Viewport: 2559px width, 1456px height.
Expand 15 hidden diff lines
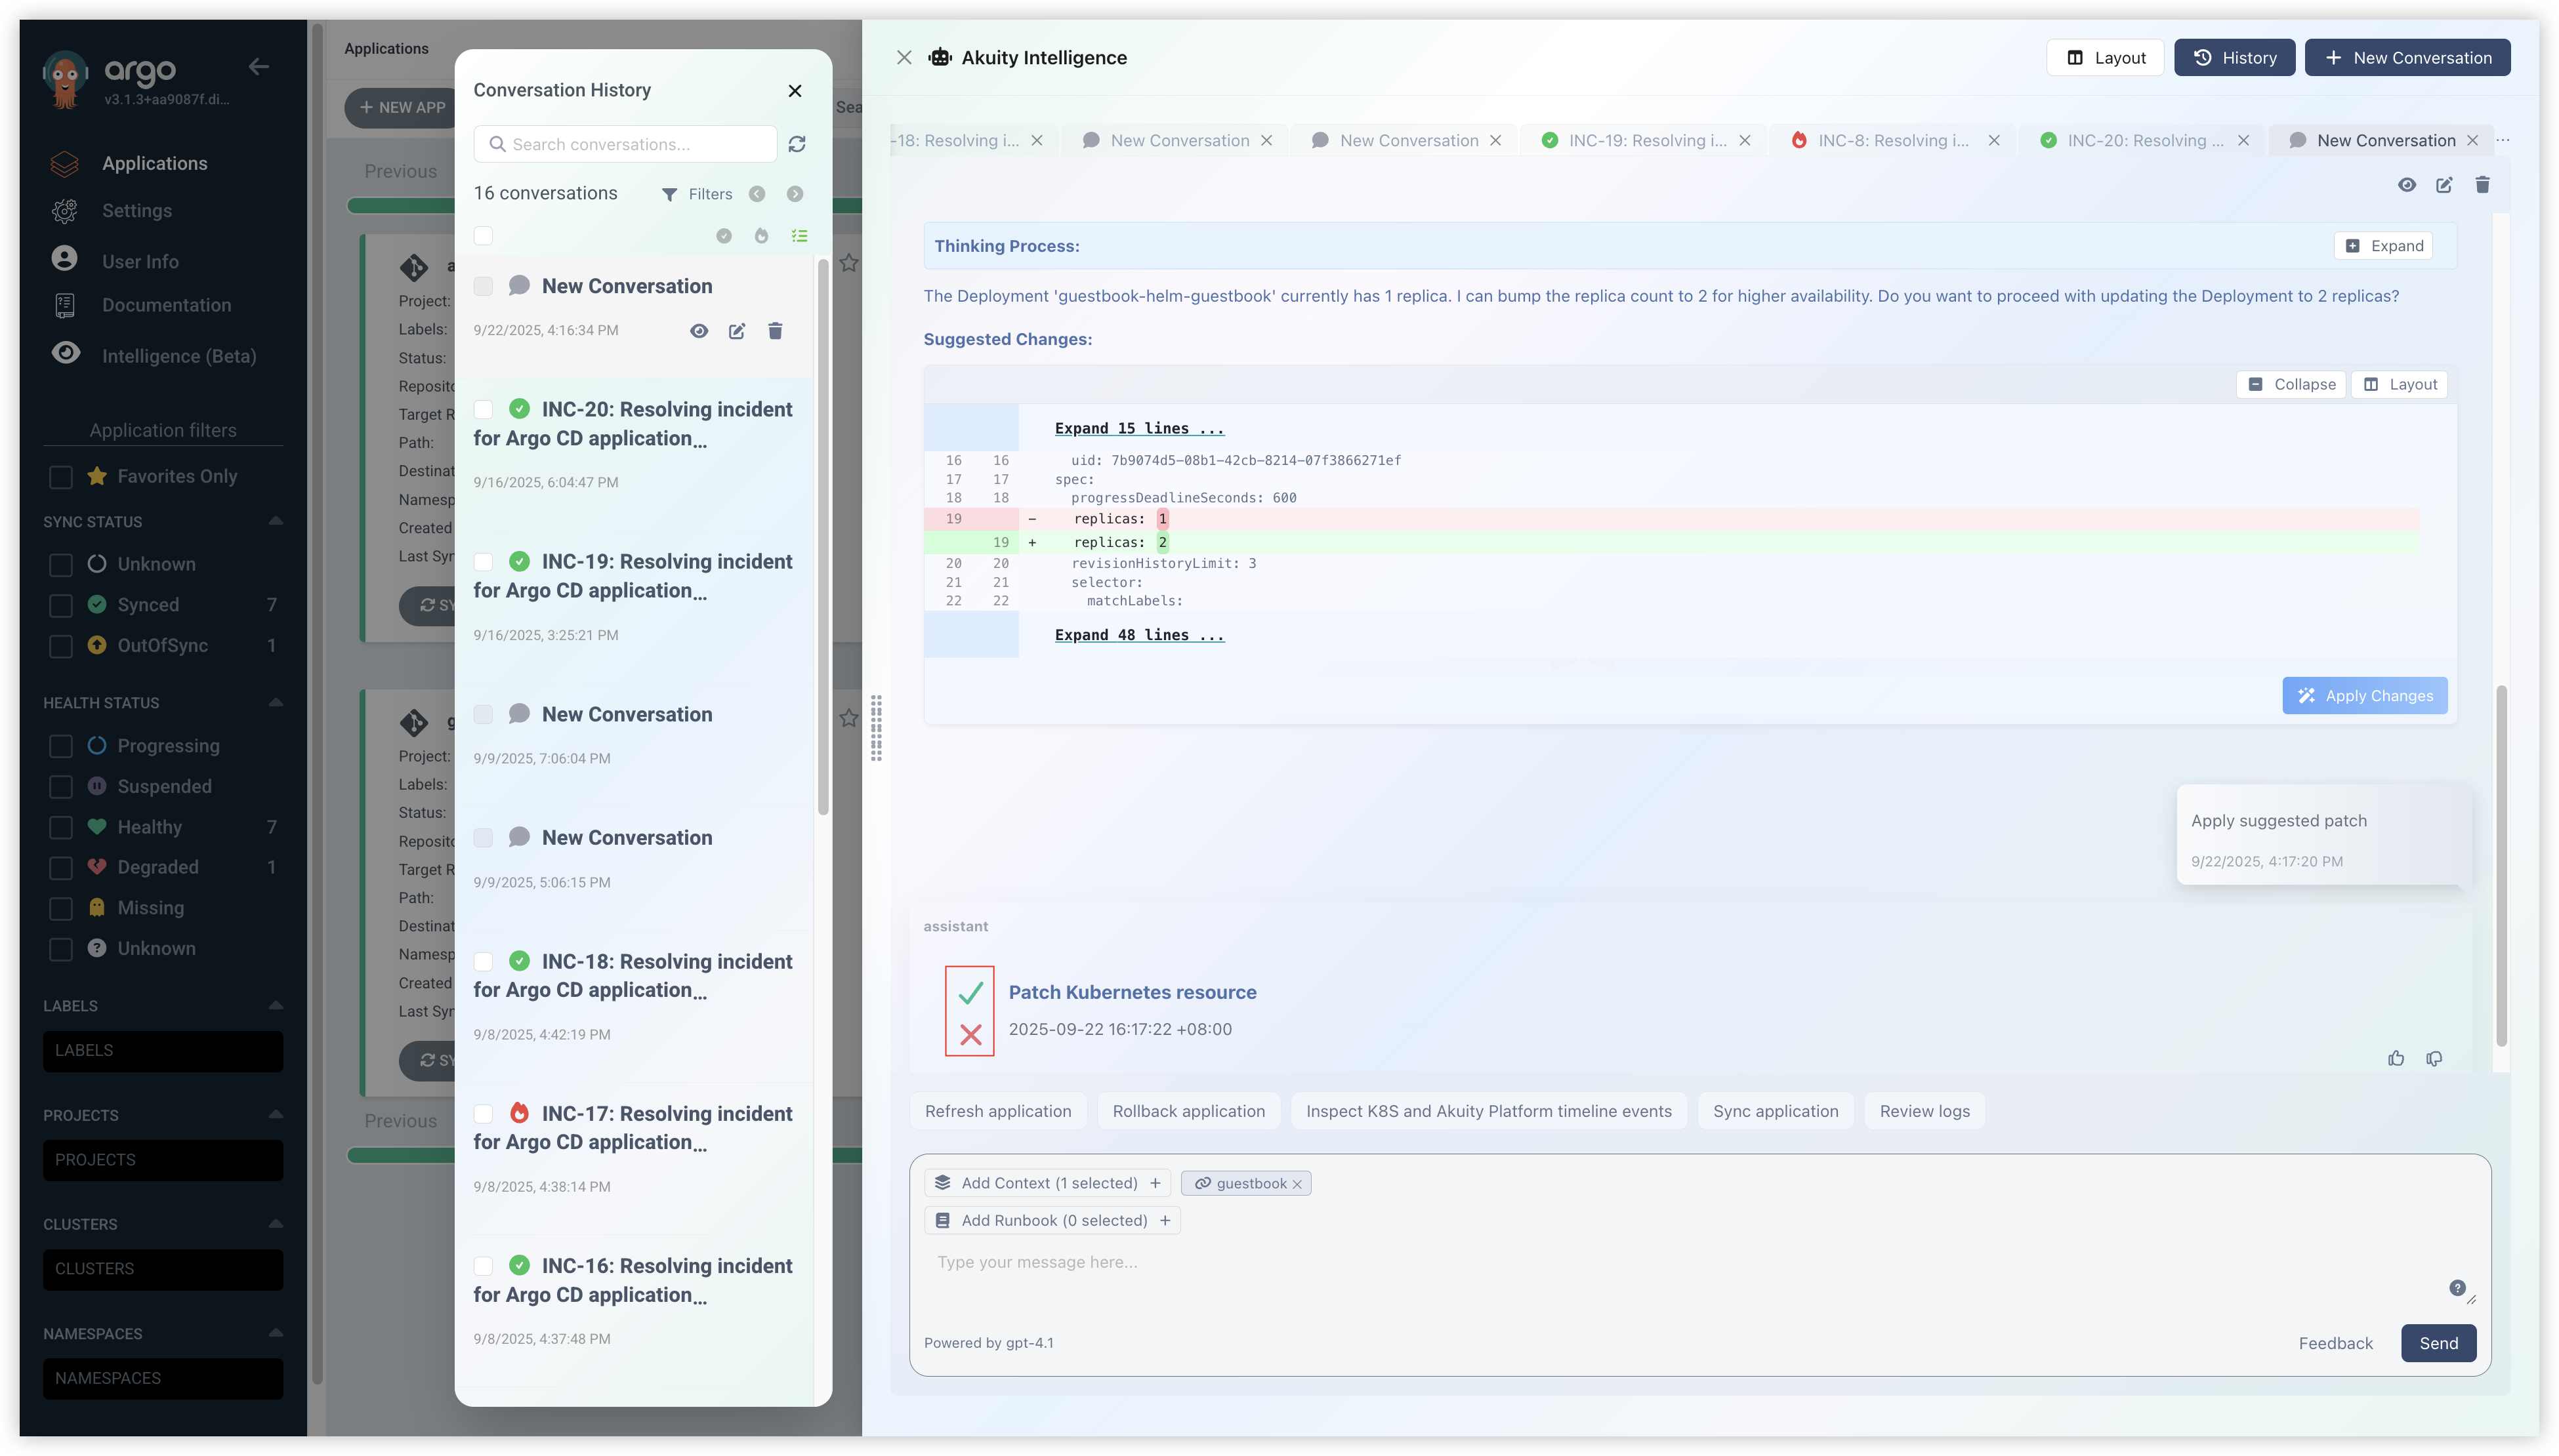pos(1138,428)
